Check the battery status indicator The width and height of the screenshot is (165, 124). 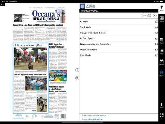pos(161,1)
